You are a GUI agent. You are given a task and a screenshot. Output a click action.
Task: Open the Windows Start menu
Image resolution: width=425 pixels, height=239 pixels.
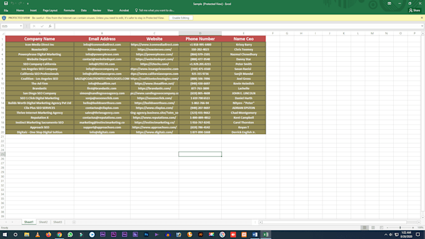click(x=4, y=235)
